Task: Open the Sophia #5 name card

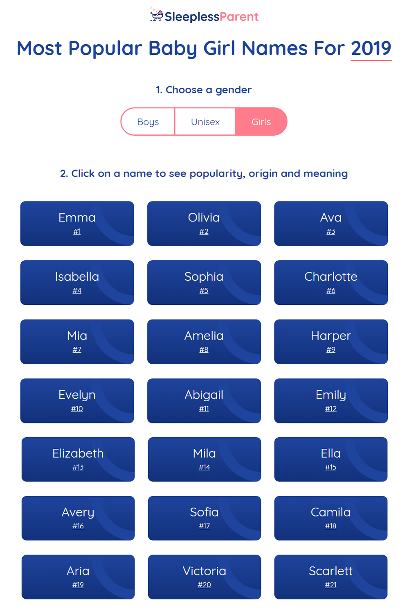Action: tap(204, 283)
